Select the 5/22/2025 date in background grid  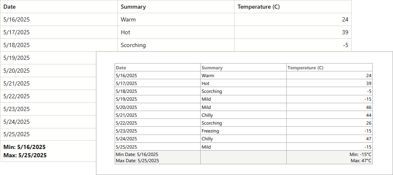[x=17, y=96]
